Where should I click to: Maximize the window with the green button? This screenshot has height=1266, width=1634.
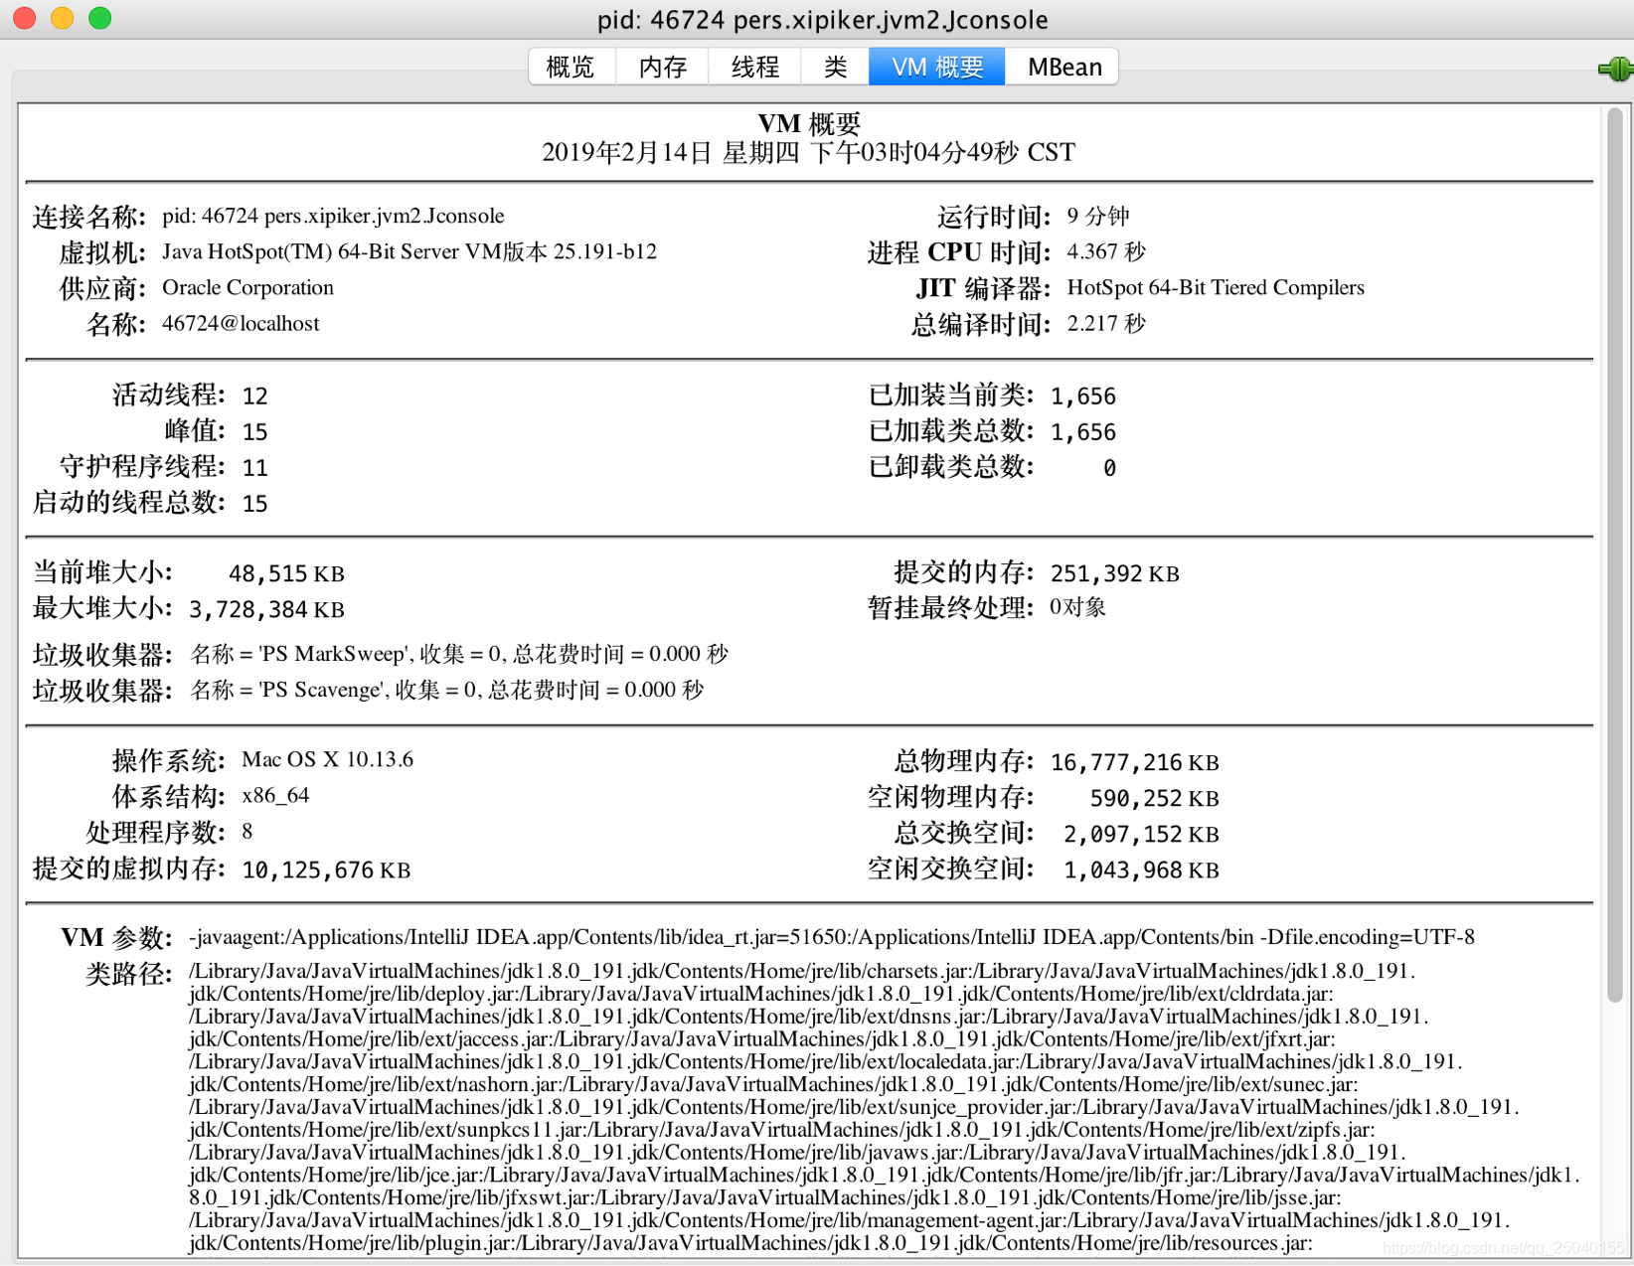[x=99, y=18]
